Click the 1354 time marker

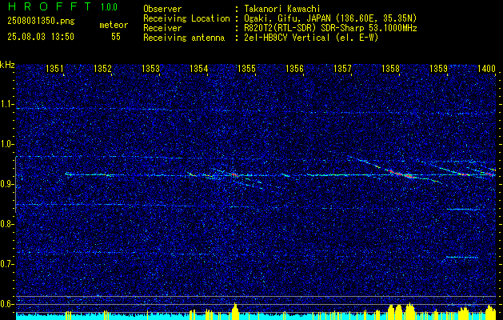(x=198, y=68)
